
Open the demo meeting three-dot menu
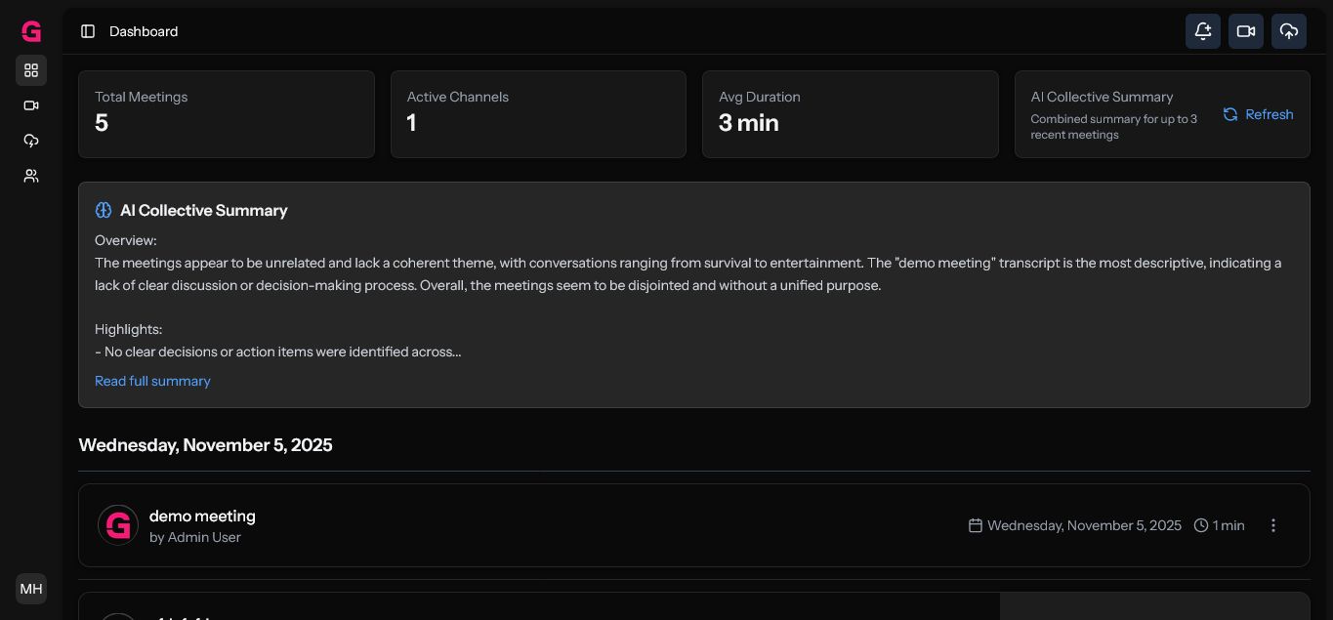pos(1273,525)
